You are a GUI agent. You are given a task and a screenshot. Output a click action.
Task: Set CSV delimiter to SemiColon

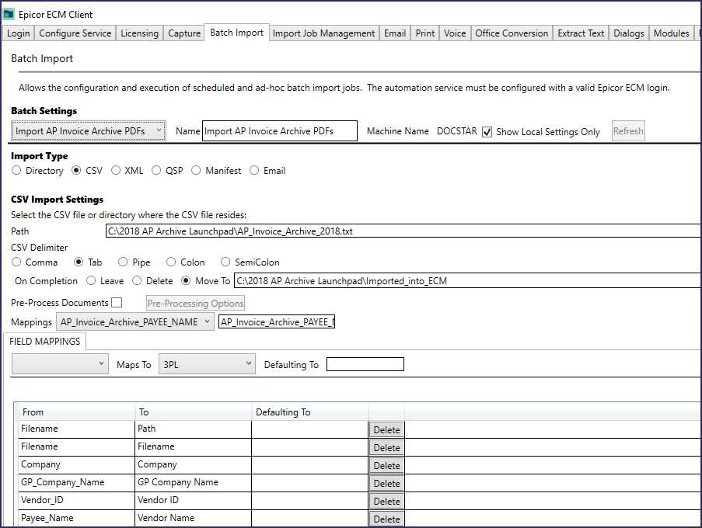pos(225,262)
